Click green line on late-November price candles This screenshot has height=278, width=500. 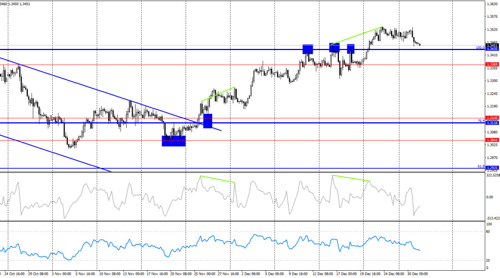coord(218,94)
